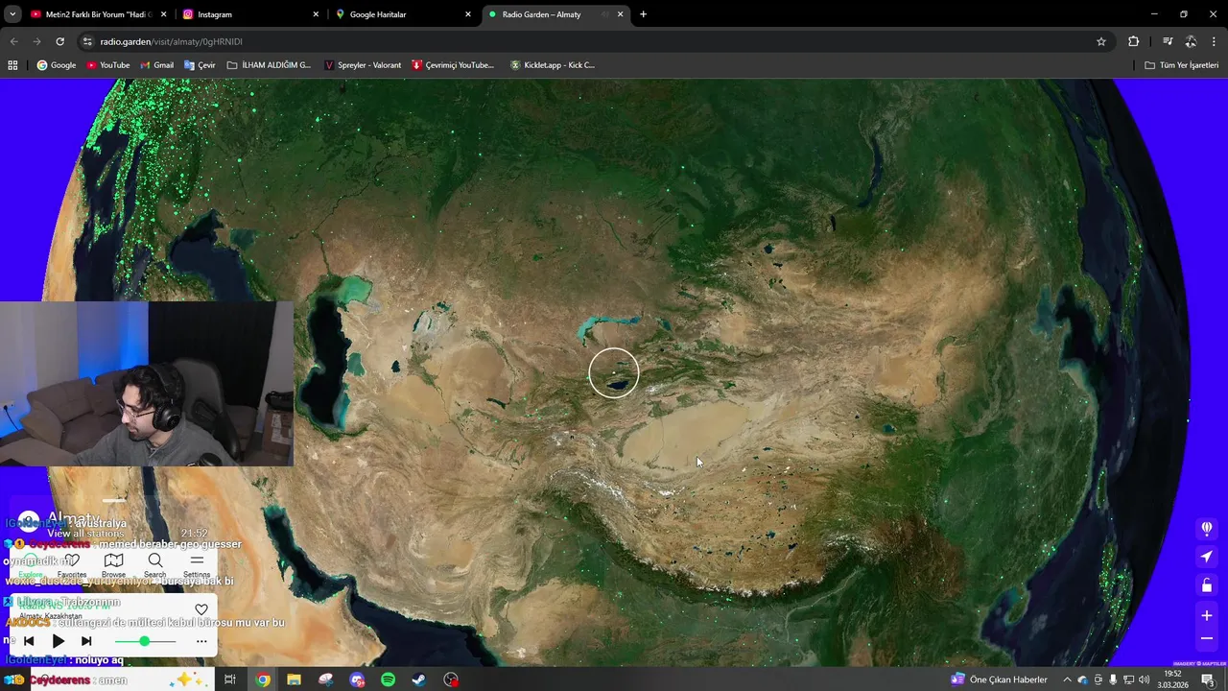Open the Chrome three-dot menu

(x=1214, y=41)
